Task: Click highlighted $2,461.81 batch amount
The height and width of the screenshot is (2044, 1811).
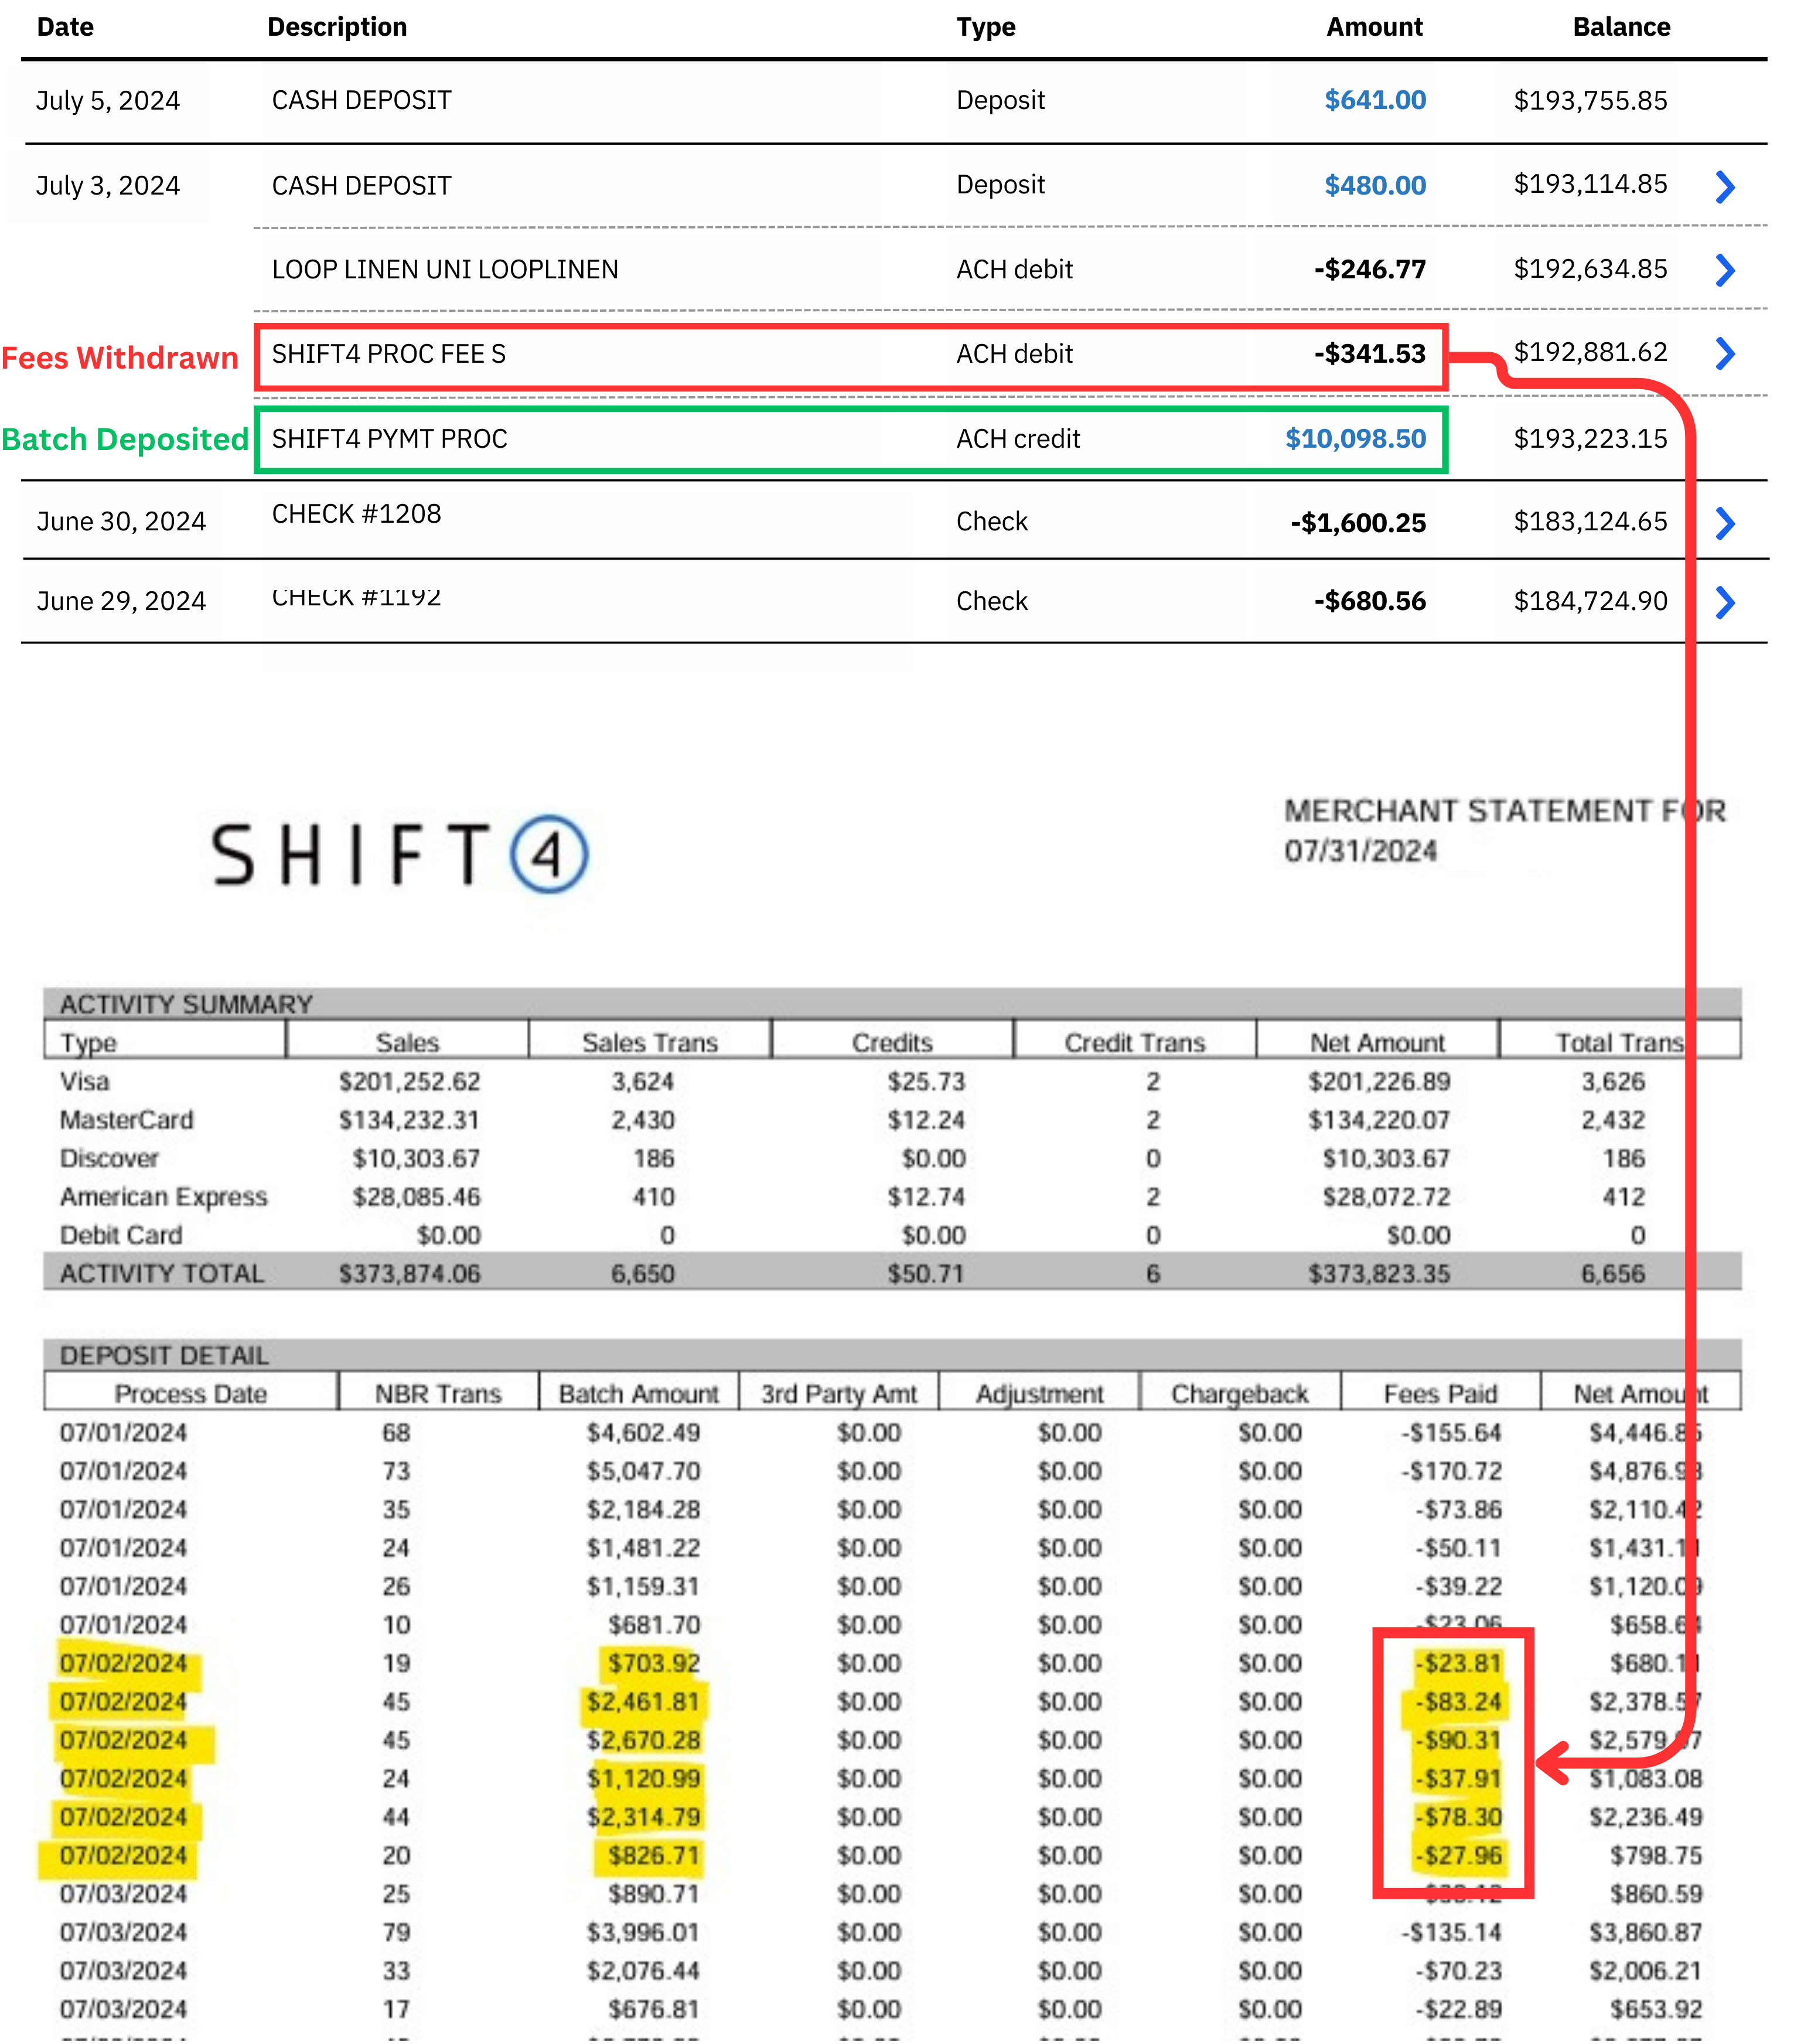Action: (643, 1702)
